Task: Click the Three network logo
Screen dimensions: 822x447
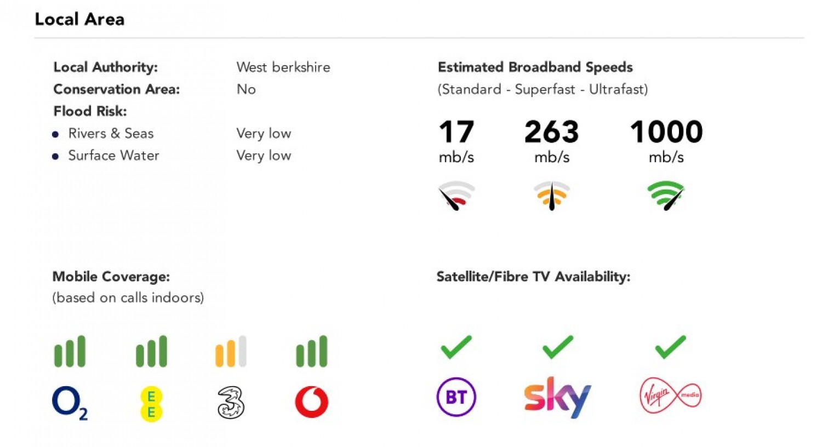Action: point(231,403)
